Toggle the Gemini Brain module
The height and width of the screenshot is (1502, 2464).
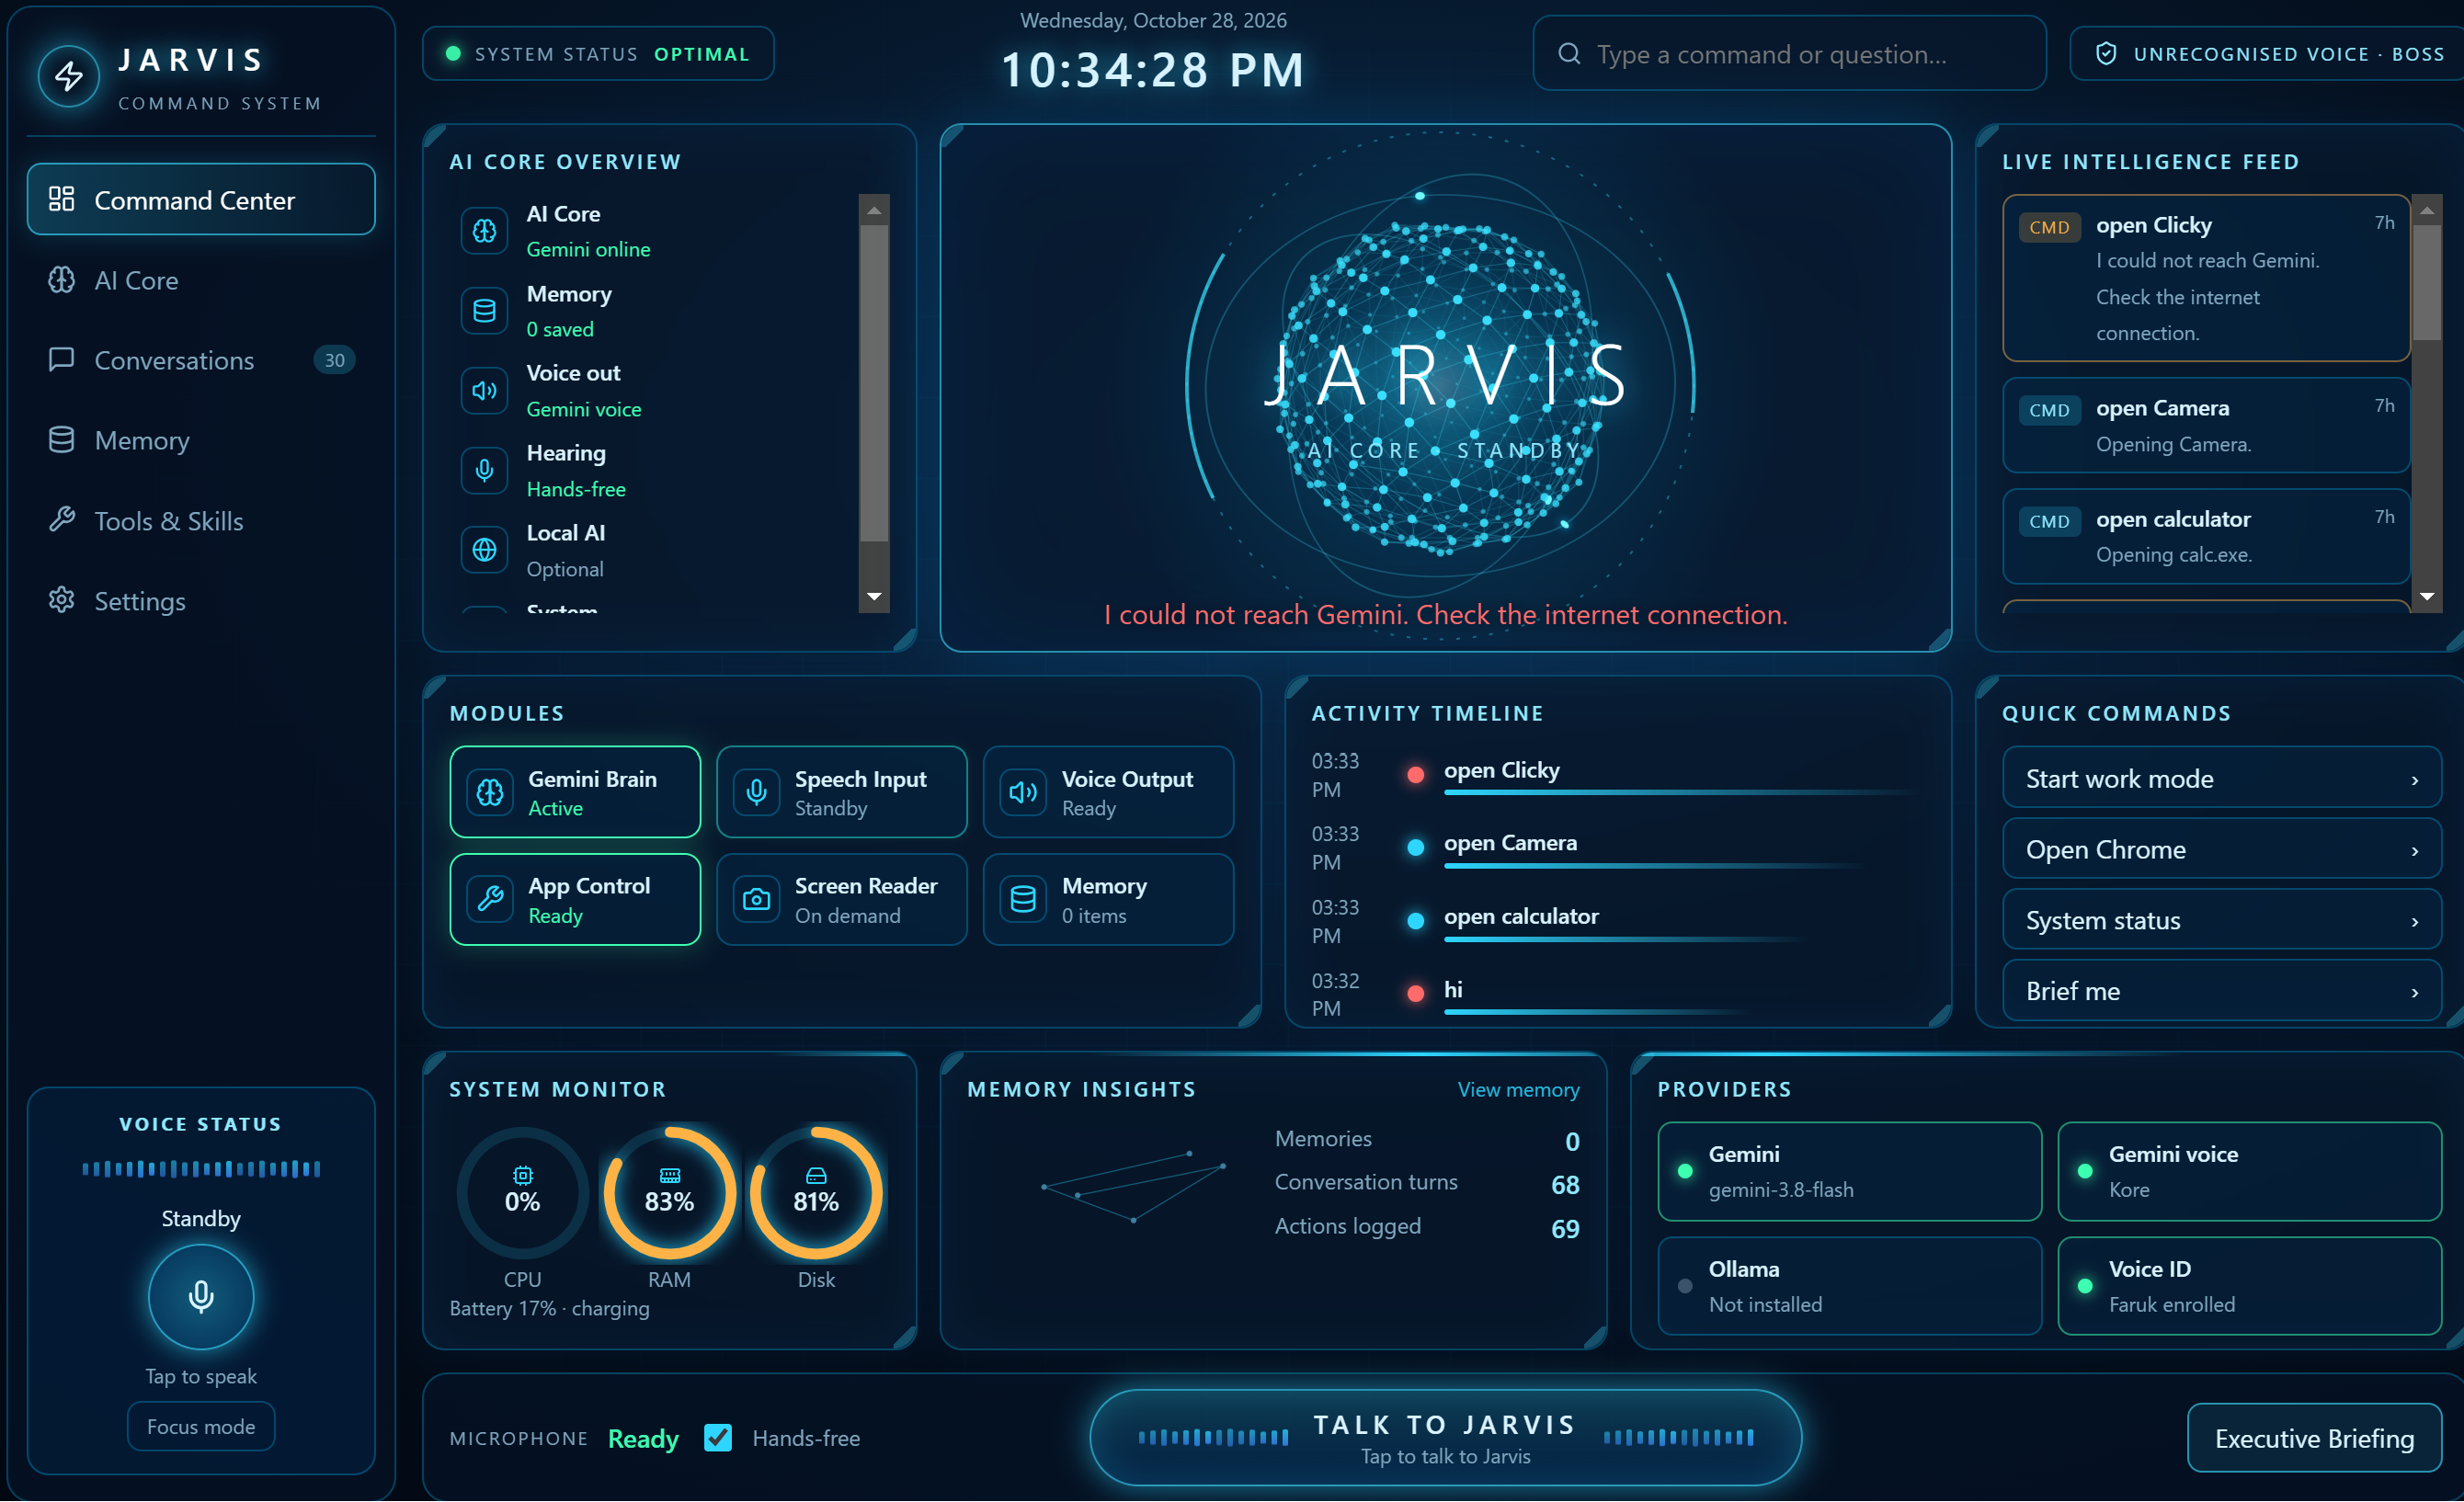(x=575, y=792)
